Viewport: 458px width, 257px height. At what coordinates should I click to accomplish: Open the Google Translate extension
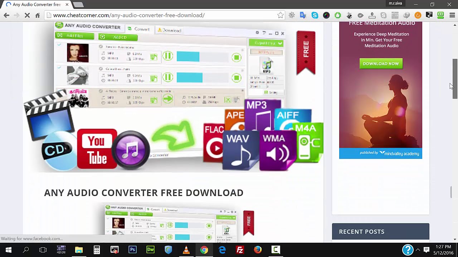(x=303, y=15)
